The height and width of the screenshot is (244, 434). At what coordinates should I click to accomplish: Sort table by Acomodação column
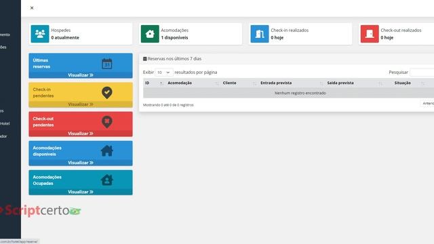coord(193,83)
